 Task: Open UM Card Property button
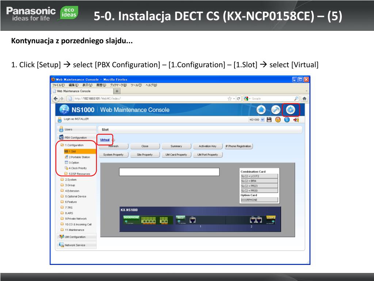pos(176,155)
